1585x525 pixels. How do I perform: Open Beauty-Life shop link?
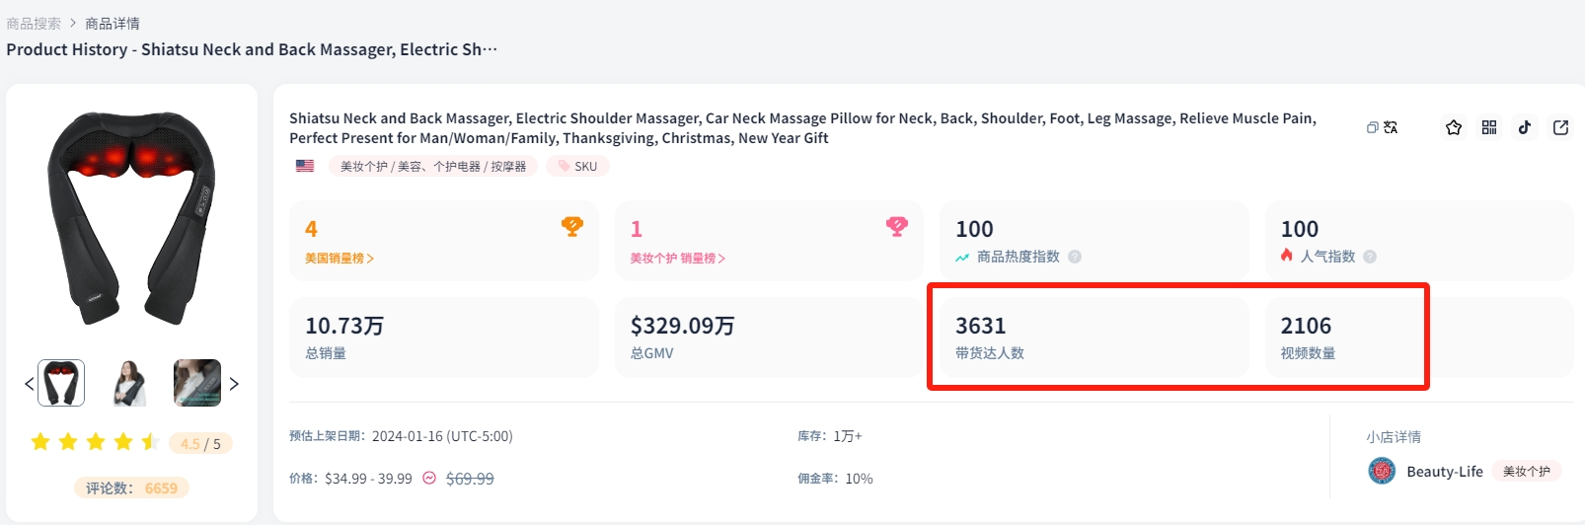click(x=1444, y=472)
